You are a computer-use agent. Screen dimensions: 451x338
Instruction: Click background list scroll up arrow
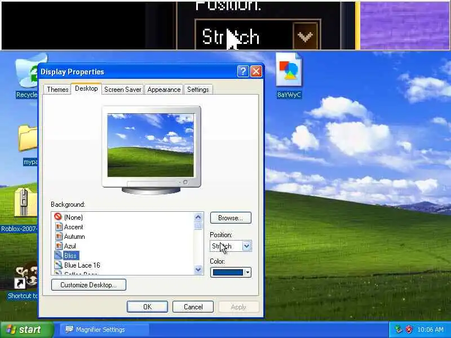pyautogui.click(x=198, y=217)
